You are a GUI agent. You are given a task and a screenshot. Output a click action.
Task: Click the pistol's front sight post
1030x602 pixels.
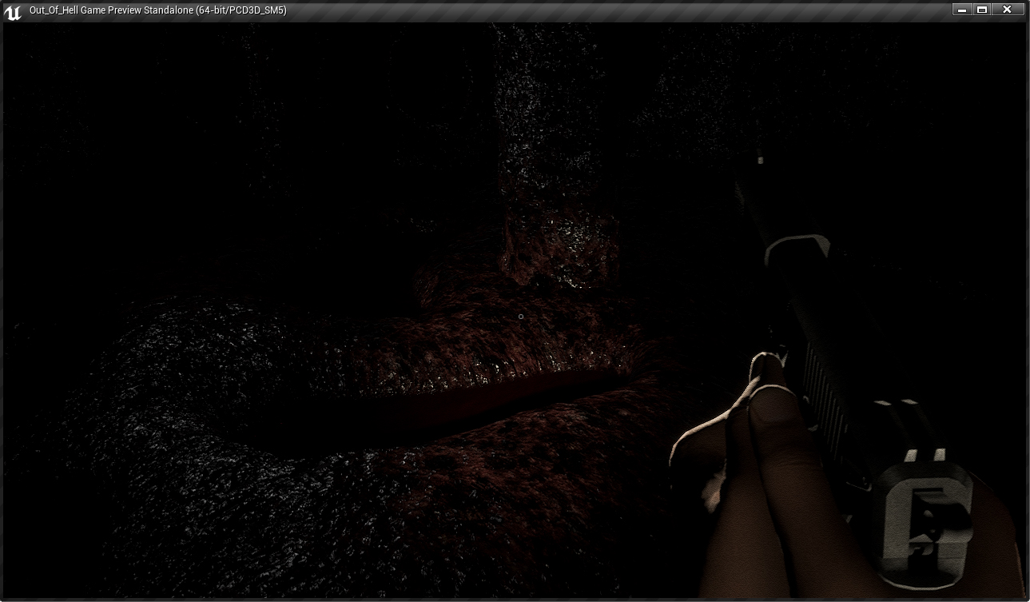[761, 160]
